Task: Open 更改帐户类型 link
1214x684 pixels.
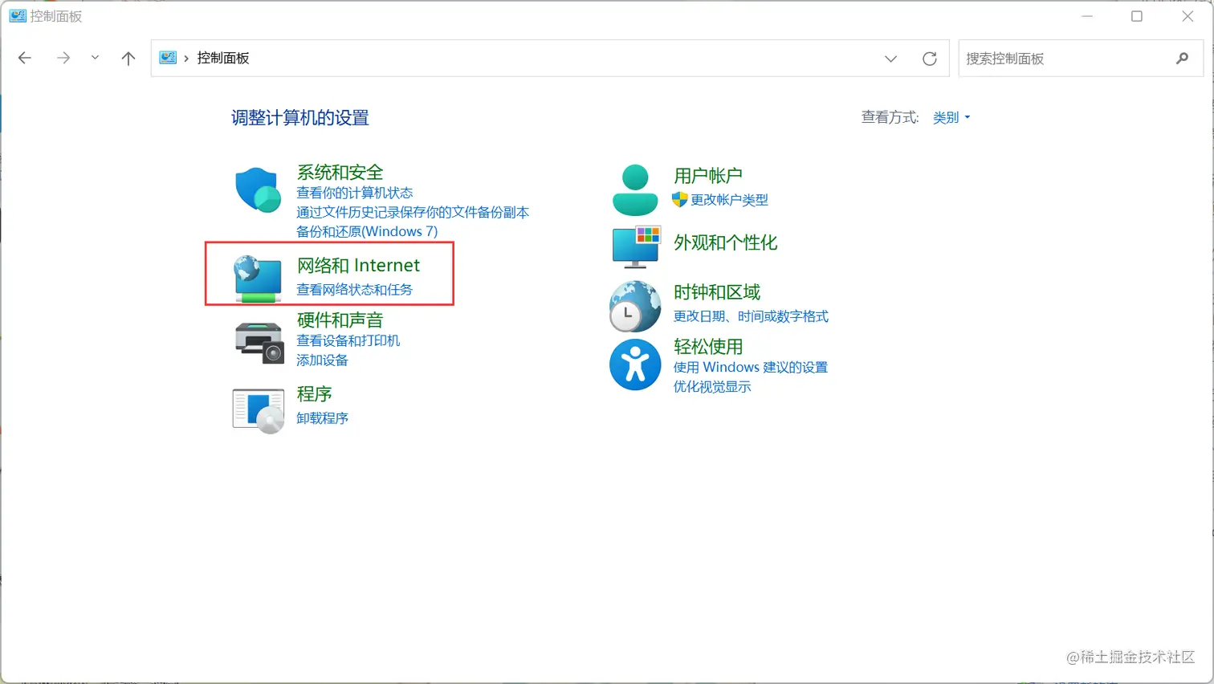Action: 729,200
